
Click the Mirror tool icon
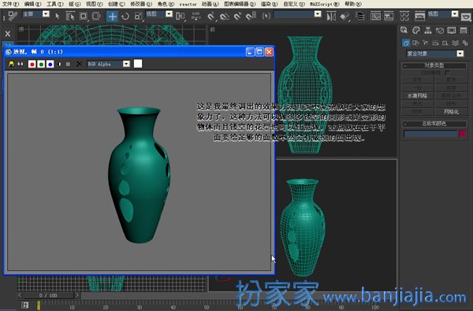click(331, 16)
